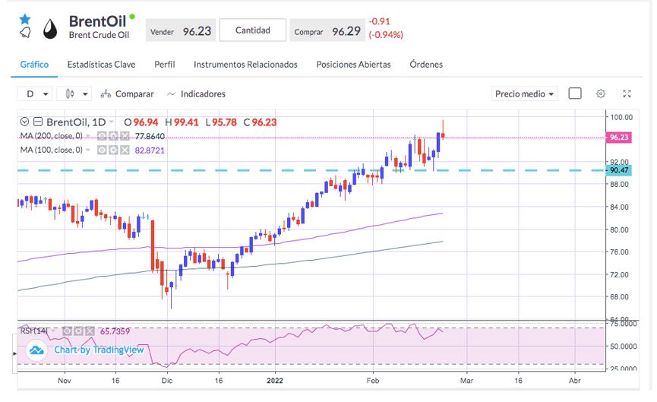Image resolution: width=657 pixels, height=402 pixels.
Task: Open the Gráfico tab
Action: (x=34, y=65)
